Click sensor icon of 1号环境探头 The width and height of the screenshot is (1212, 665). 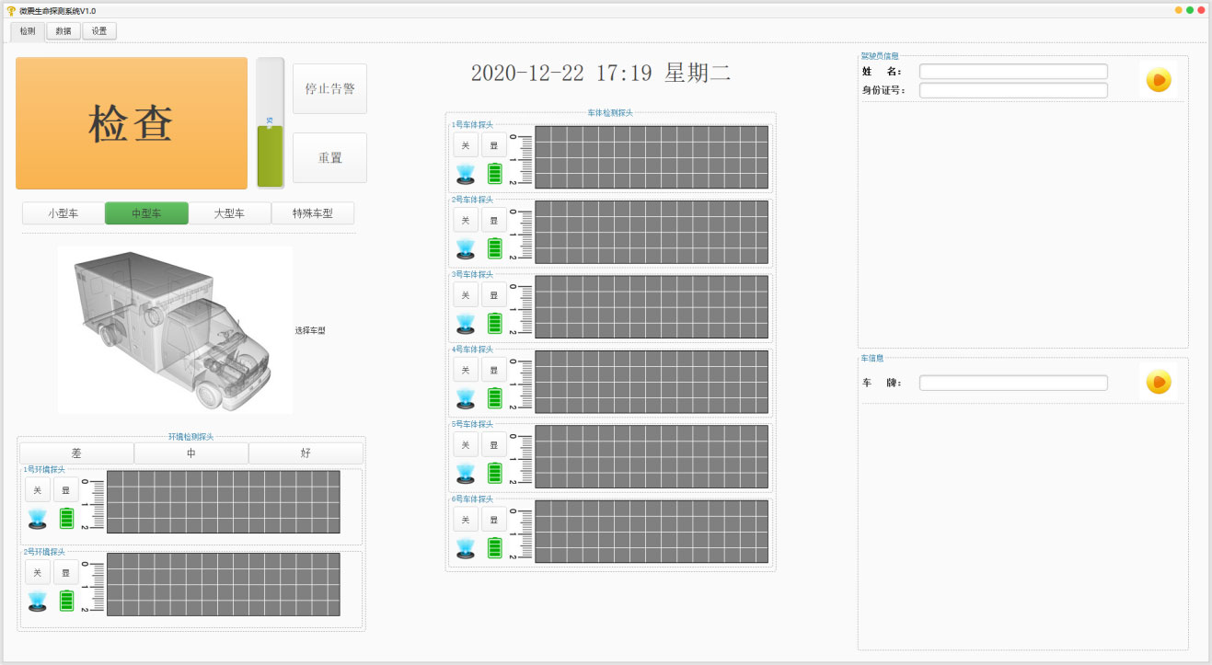point(37,519)
